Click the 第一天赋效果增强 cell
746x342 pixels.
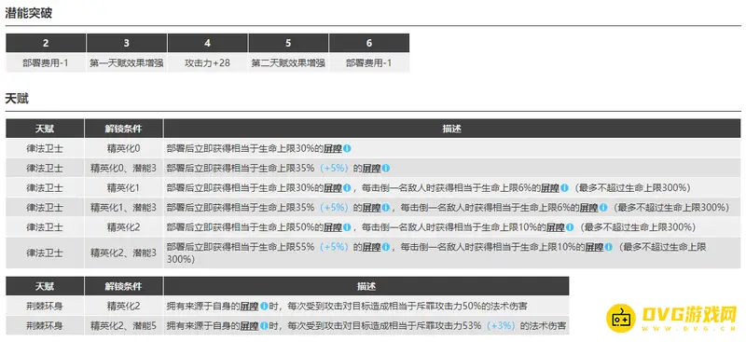point(127,62)
